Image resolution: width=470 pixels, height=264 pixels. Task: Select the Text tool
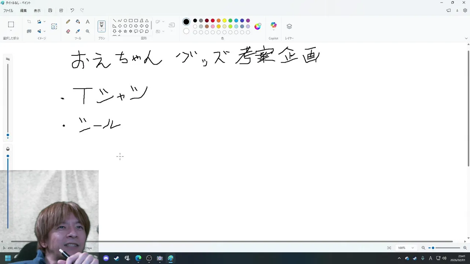[x=87, y=22]
